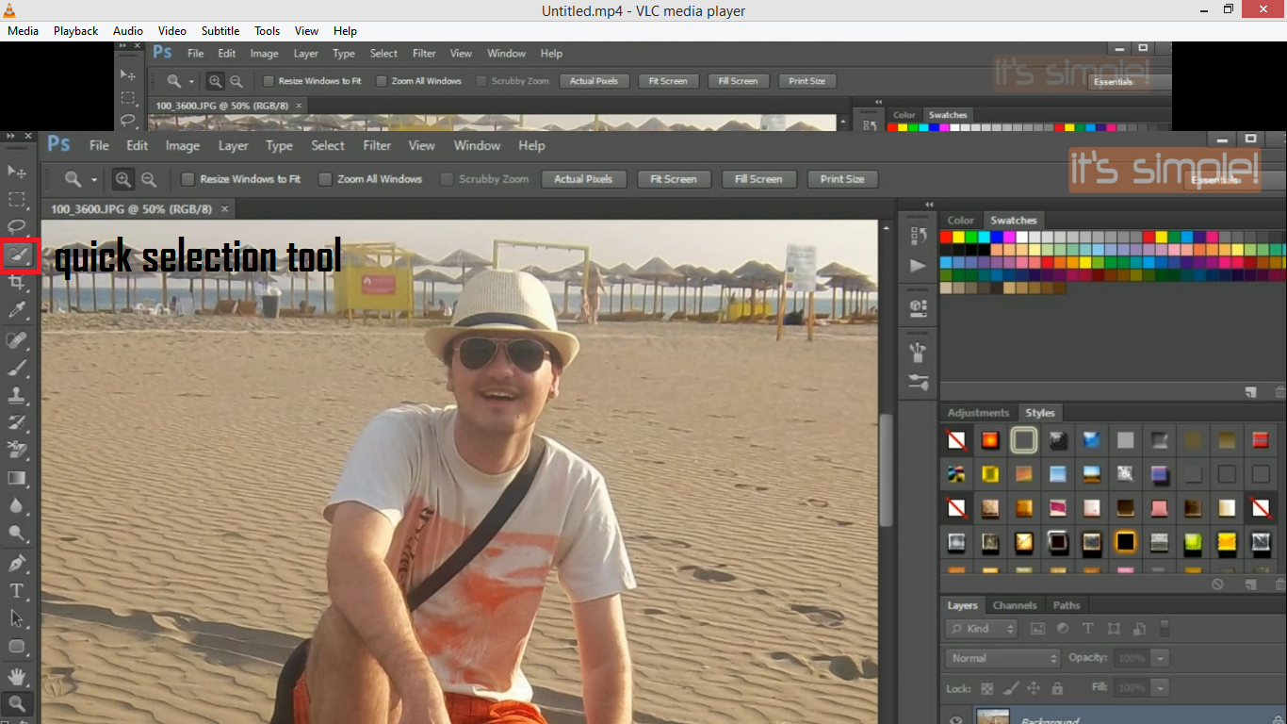Open Filter menu in large Photoshop menu bar
The image size is (1287, 724).
point(377,146)
